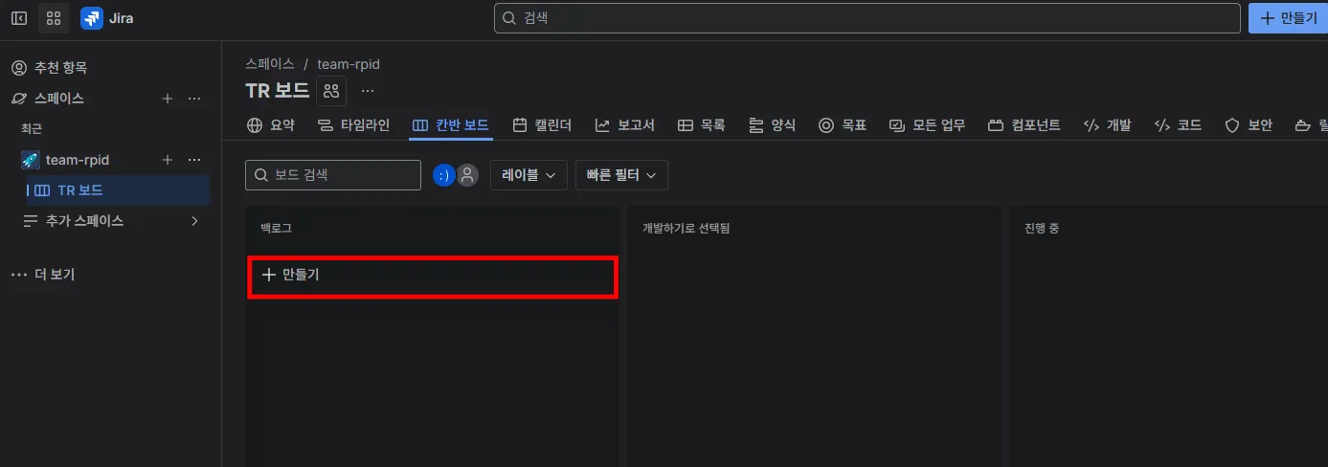Click the 최근 label in sidebar
Image resolution: width=1328 pixels, height=467 pixels.
coord(32,128)
